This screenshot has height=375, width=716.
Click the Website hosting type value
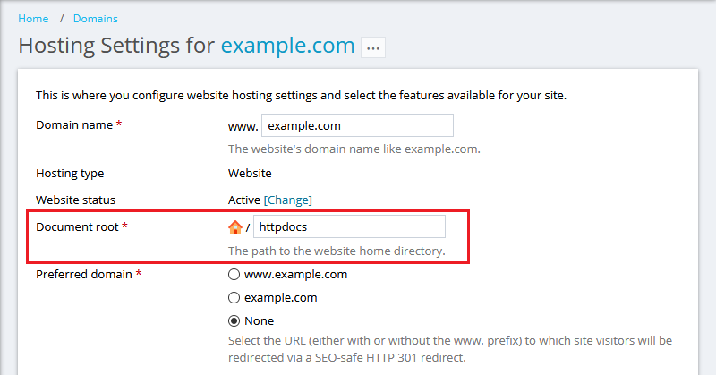(x=250, y=174)
